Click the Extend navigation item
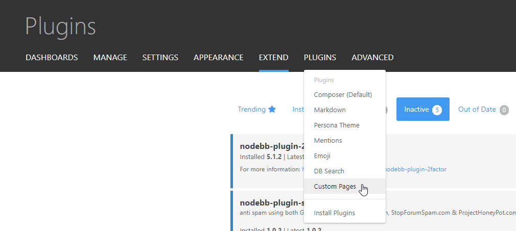 pyautogui.click(x=273, y=58)
